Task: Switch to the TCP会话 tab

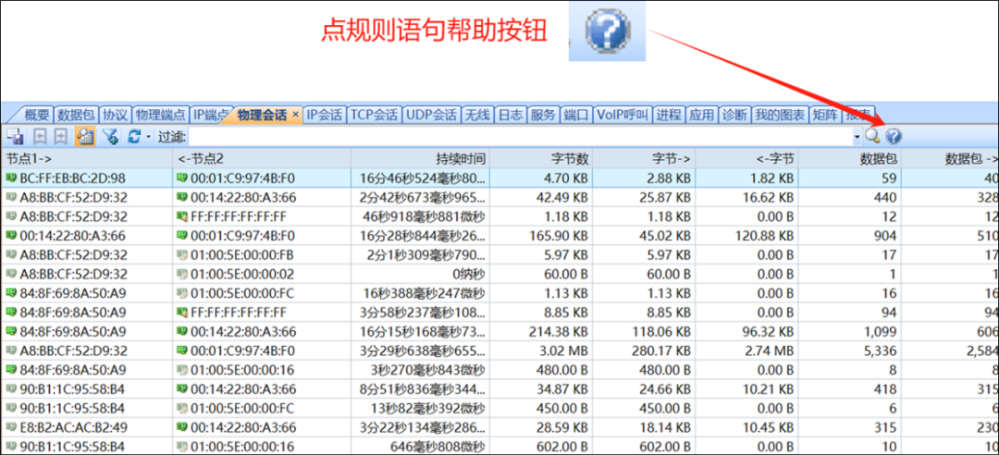Action: click(x=374, y=116)
